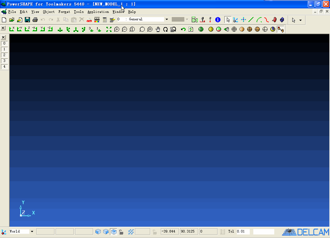This screenshot has height=238, width=330.
Task: Close the levels toolbar with its X button
Action: click(3, 37)
